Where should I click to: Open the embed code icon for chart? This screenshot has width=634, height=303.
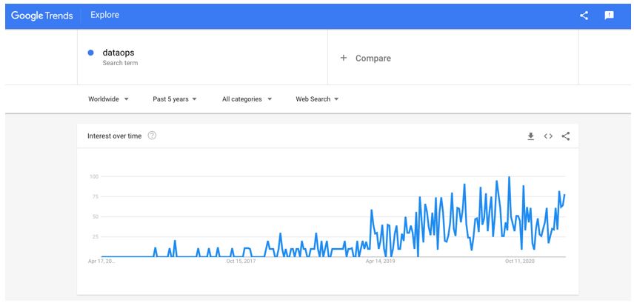548,136
